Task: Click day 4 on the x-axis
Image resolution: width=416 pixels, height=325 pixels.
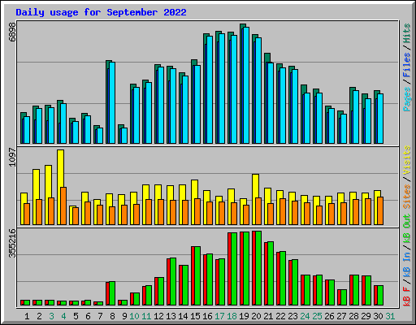Action: point(63,316)
